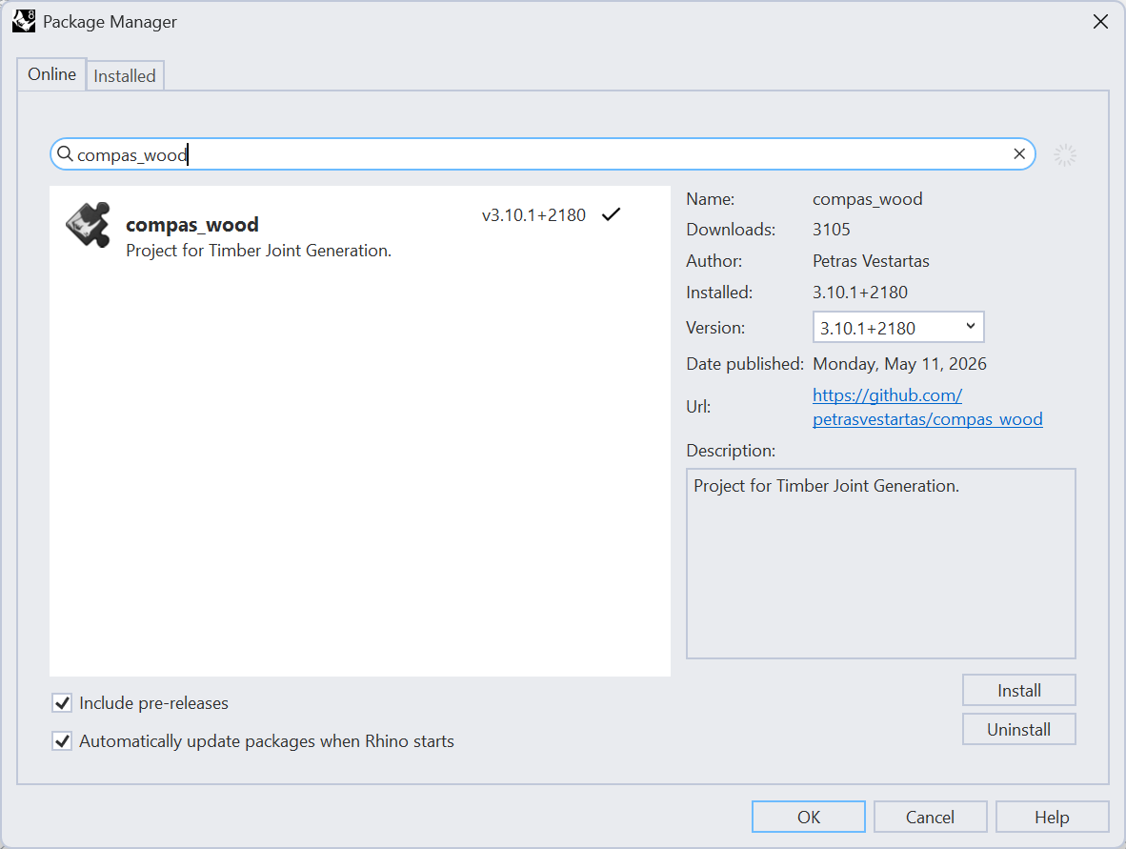1126x849 pixels.
Task: Switch to the Online tab
Action: pyautogui.click(x=51, y=74)
